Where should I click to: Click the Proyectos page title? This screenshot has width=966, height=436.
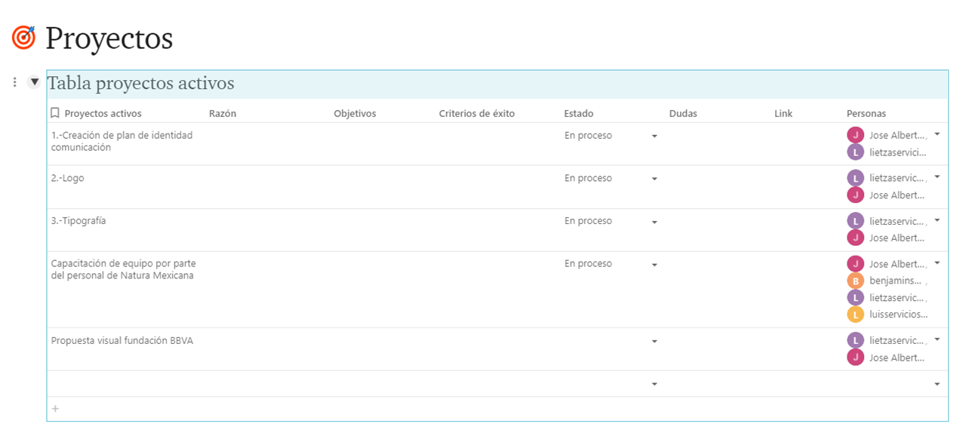(109, 38)
